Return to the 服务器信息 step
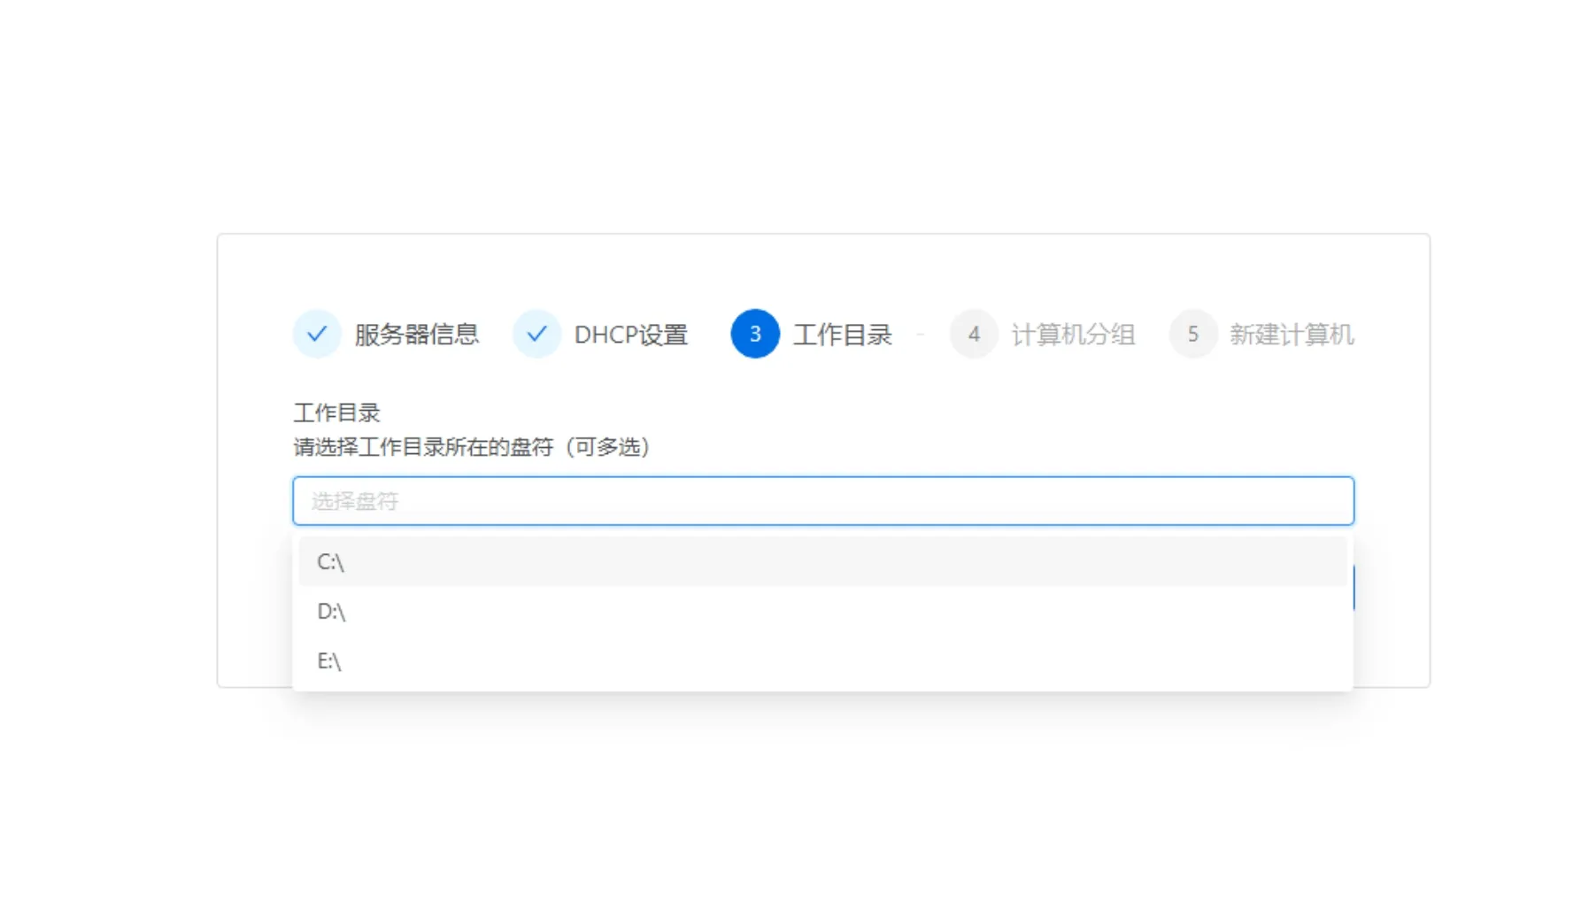1589x918 pixels. pos(414,334)
